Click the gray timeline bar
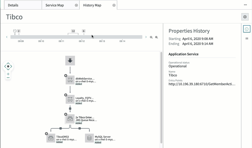 coord(76,37)
